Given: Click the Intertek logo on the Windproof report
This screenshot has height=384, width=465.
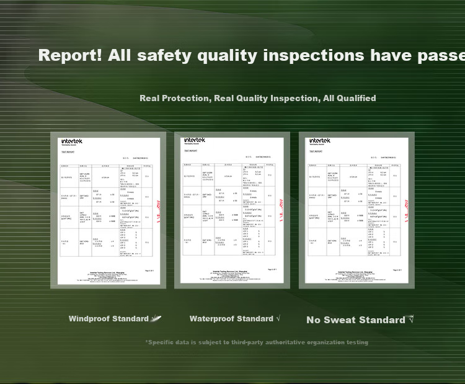Looking at the screenshot, I should (72, 141).
